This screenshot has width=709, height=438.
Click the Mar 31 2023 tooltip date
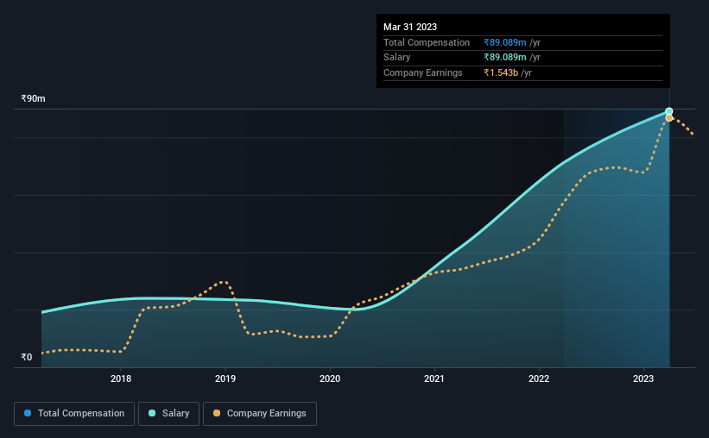tap(410, 27)
